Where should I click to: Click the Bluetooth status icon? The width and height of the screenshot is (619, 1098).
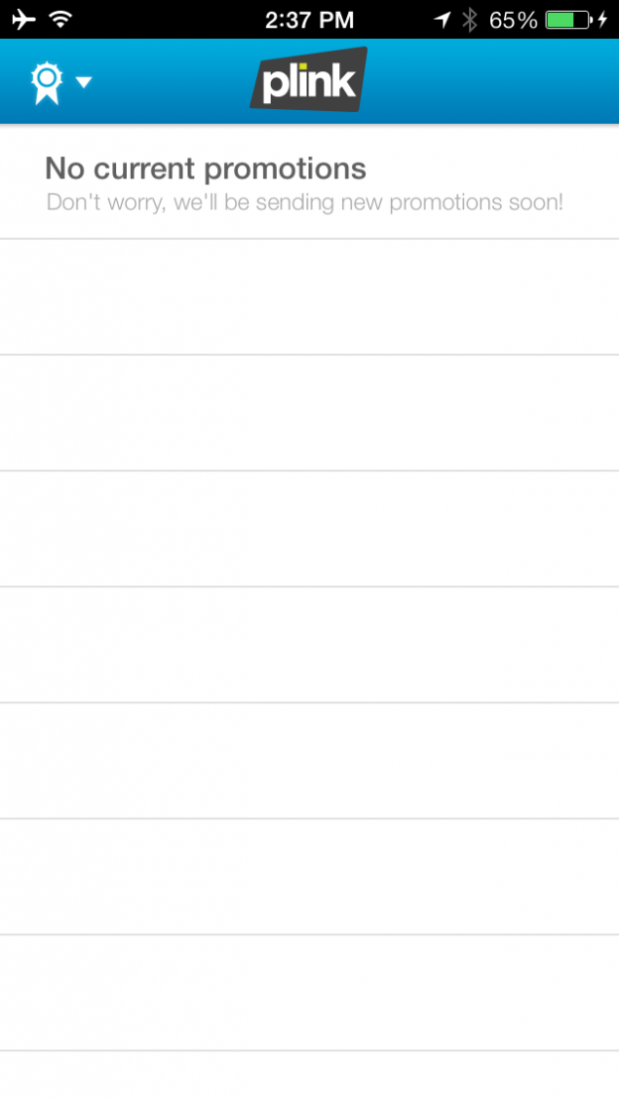(x=470, y=19)
